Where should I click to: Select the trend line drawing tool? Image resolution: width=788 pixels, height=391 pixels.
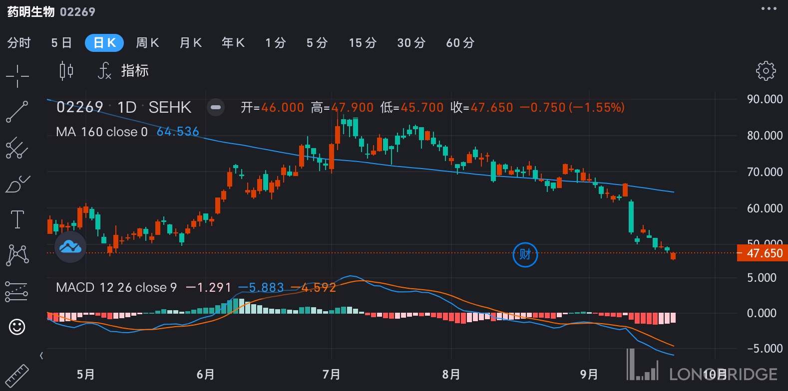click(x=17, y=112)
